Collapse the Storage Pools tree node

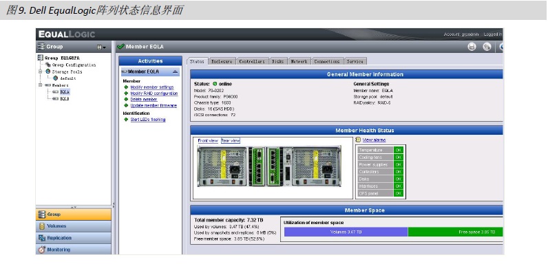click(40, 71)
